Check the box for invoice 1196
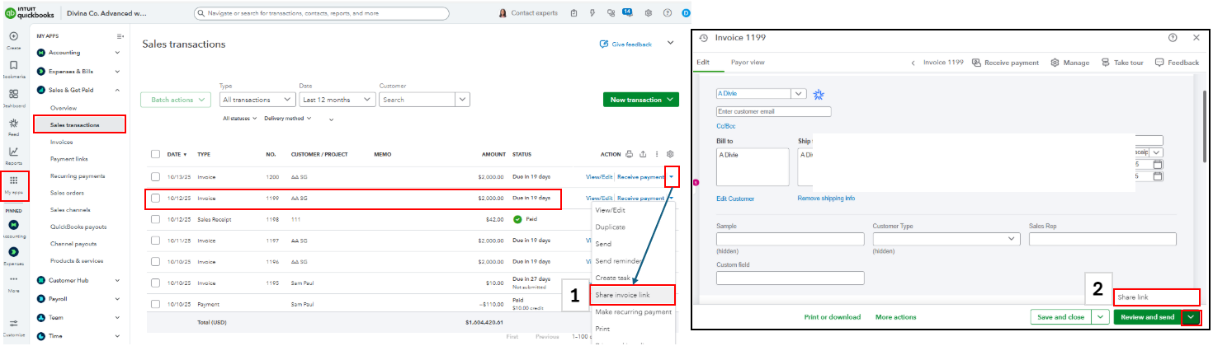This screenshot has width=1213, height=346. click(x=155, y=262)
